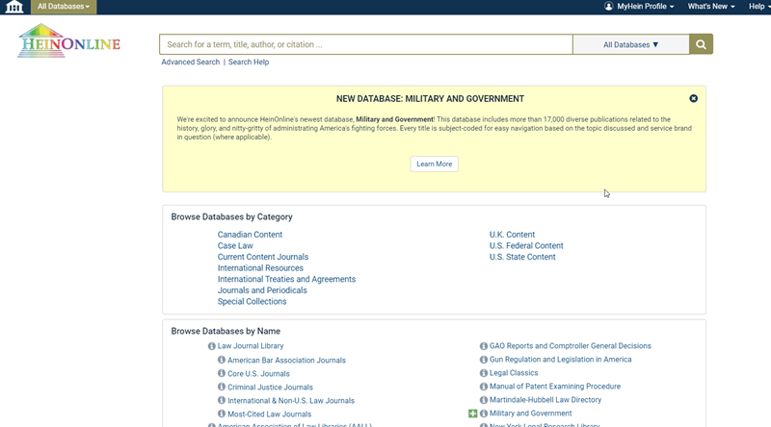771x427 pixels.
Task: Open Law Journal Library database
Action: [251, 346]
